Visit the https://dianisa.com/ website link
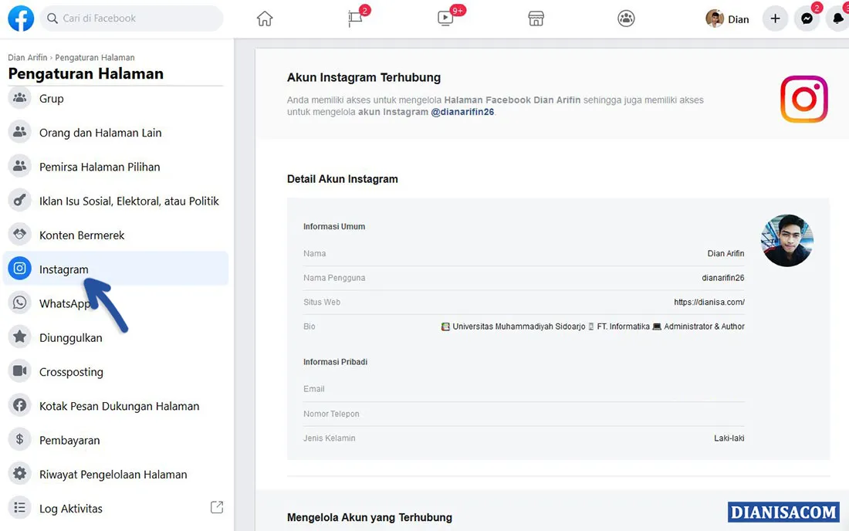849x531 pixels. coord(709,302)
